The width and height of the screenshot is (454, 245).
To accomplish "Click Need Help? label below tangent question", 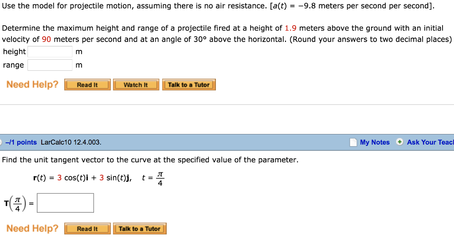I will point(32,228).
